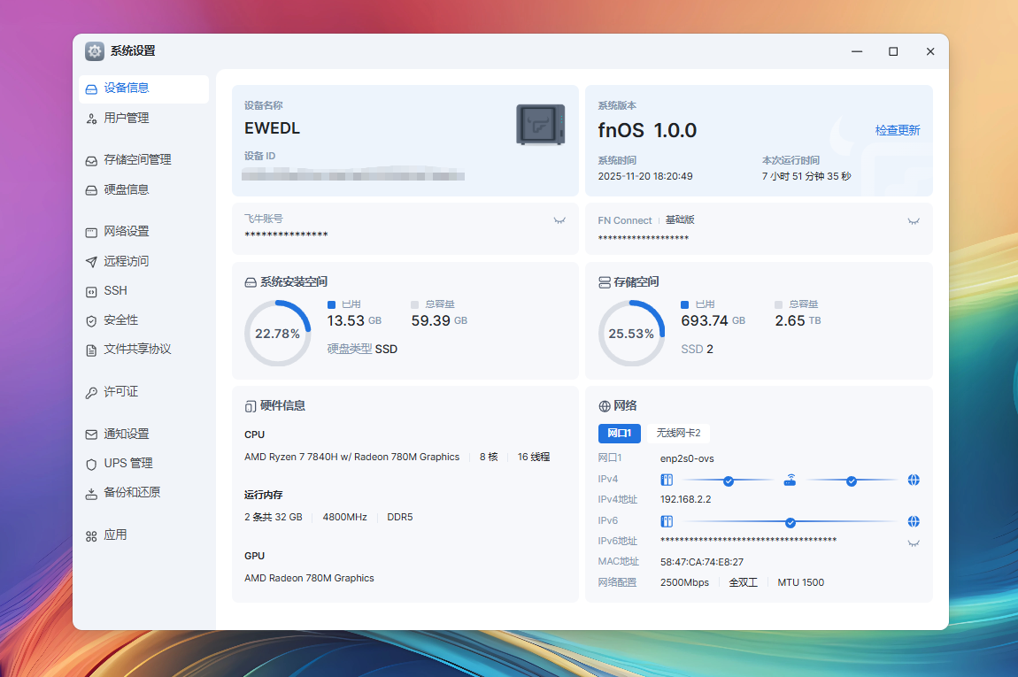Click the 检查更新 link
The width and height of the screenshot is (1018, 677).
(x=898, y=130)
